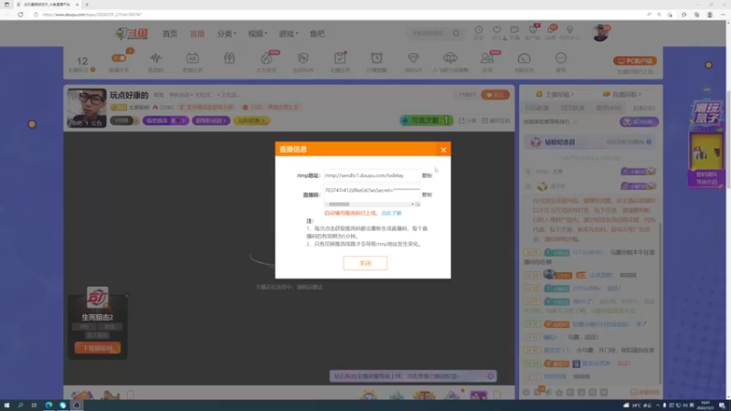Close the 直播信息 dialog with the X icon
Image resolution: width=731 pixels, height=411 pixels.
(x=443, y=150)
